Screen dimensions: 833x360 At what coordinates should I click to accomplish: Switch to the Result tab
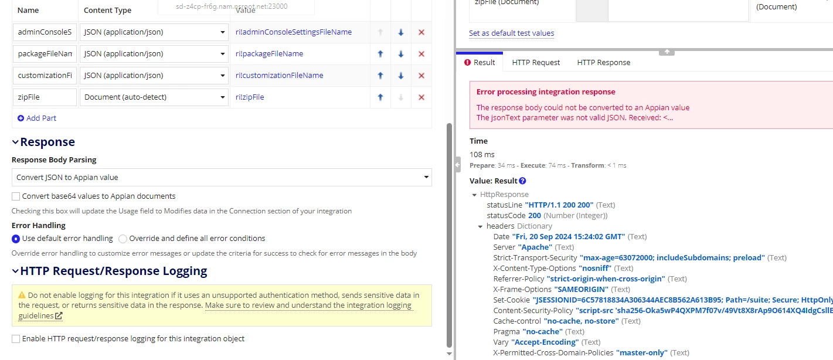[x=479, y=62]
